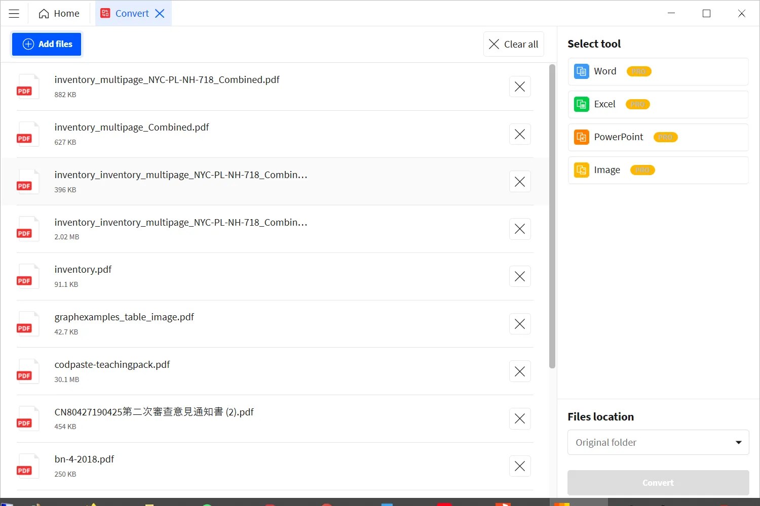Click the Add files button
760x506 pixels.
tap(47, 44)
